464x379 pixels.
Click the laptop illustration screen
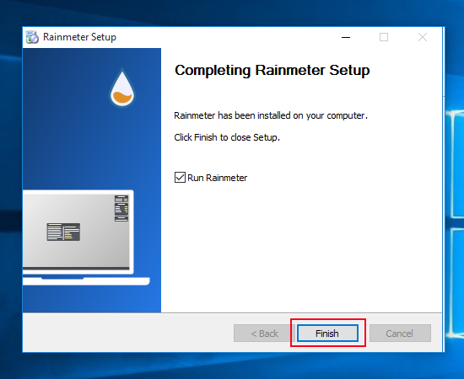[76, 230]
